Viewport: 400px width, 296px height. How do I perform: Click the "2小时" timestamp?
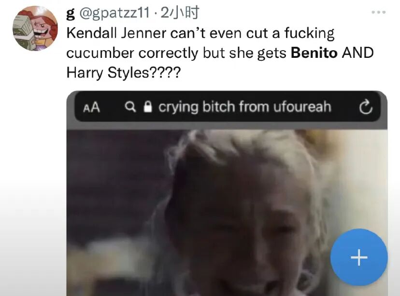coord(180,13)
